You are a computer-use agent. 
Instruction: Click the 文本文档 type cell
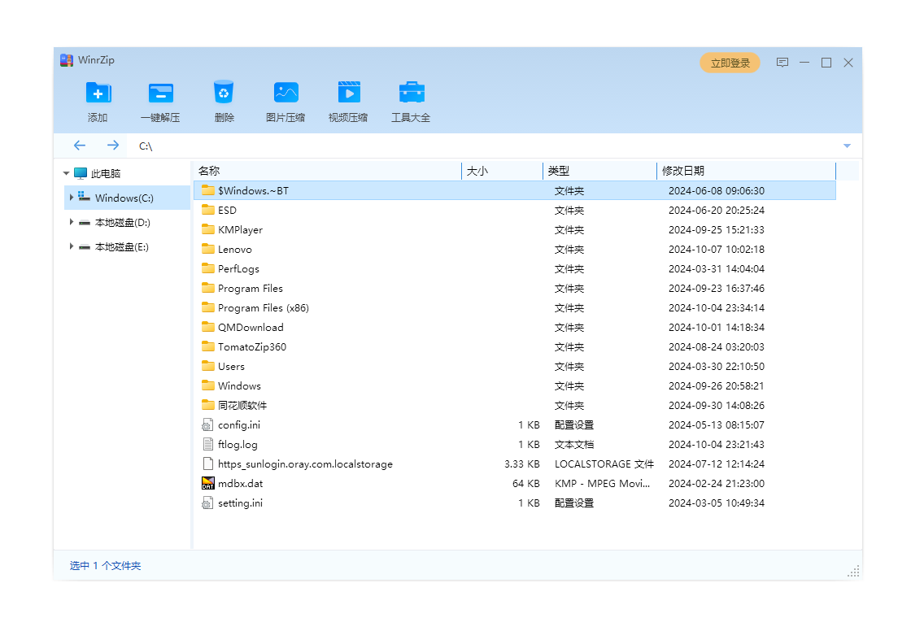point(574,444)
